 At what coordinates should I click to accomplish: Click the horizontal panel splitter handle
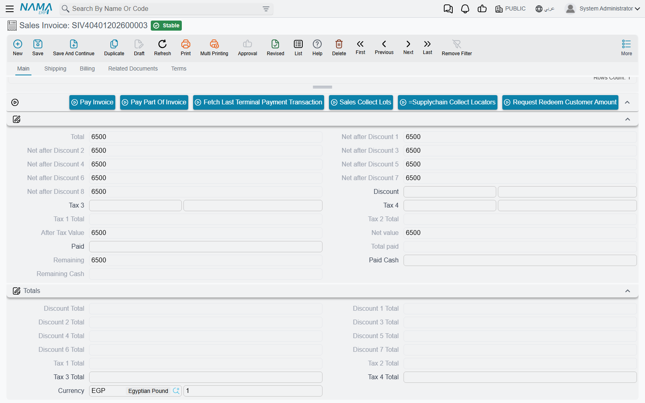322,87
